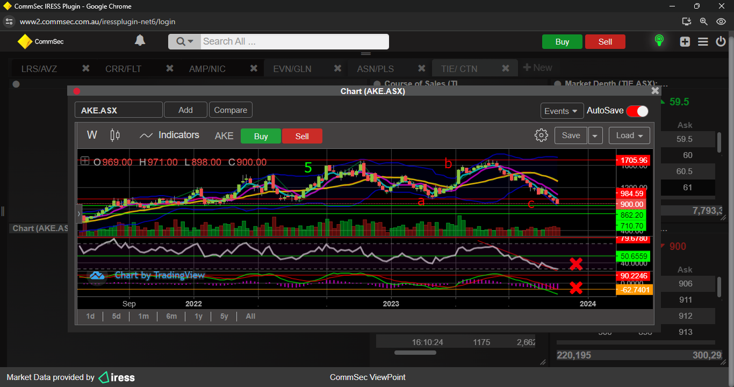Click the add widget plus icon
Viewport: 734px width, 387px height.
point(685,41)
